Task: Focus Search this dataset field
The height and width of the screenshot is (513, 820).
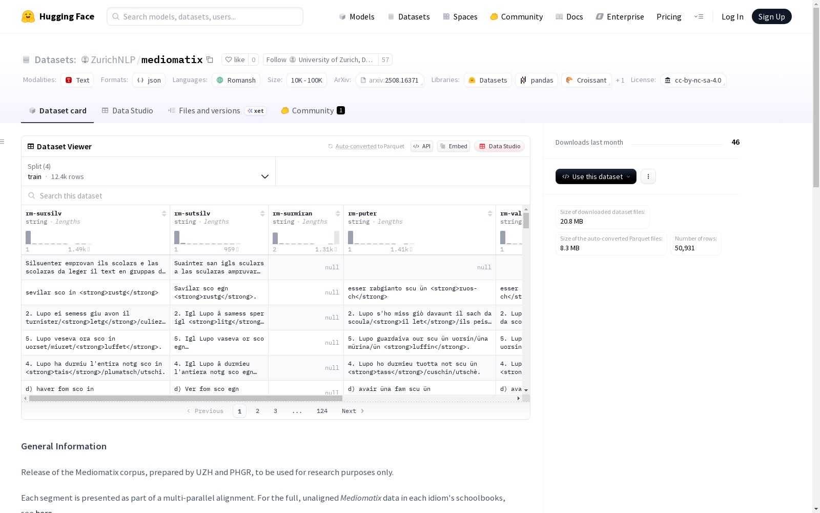Action: click(276, 195)
